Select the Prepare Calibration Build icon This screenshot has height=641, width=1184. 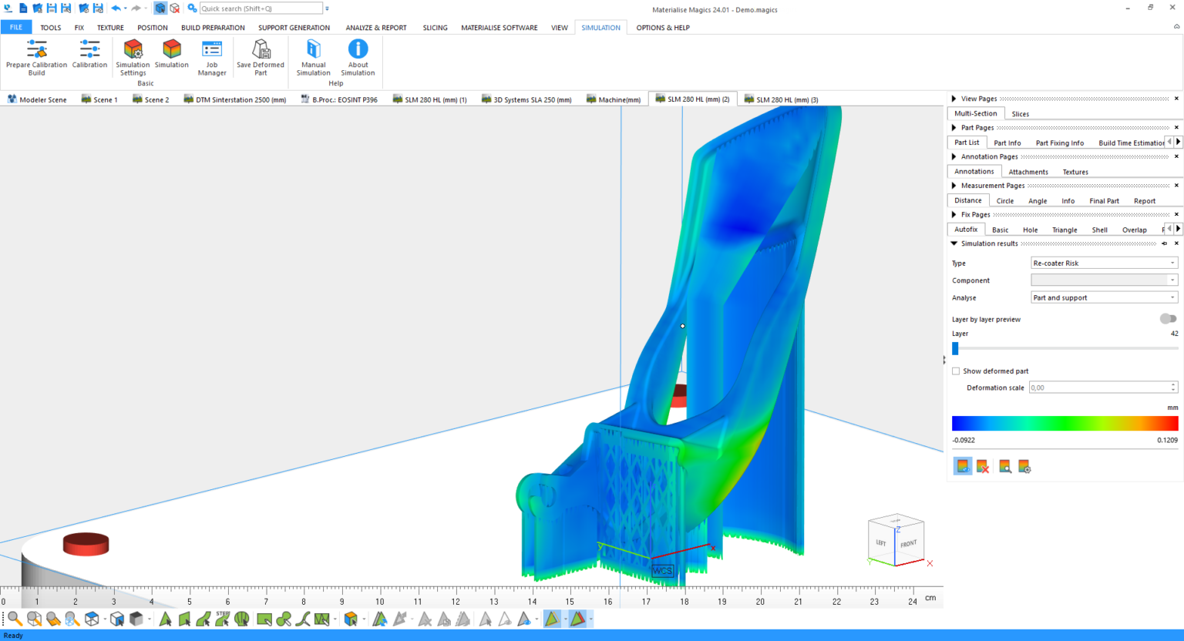[35, 57]
